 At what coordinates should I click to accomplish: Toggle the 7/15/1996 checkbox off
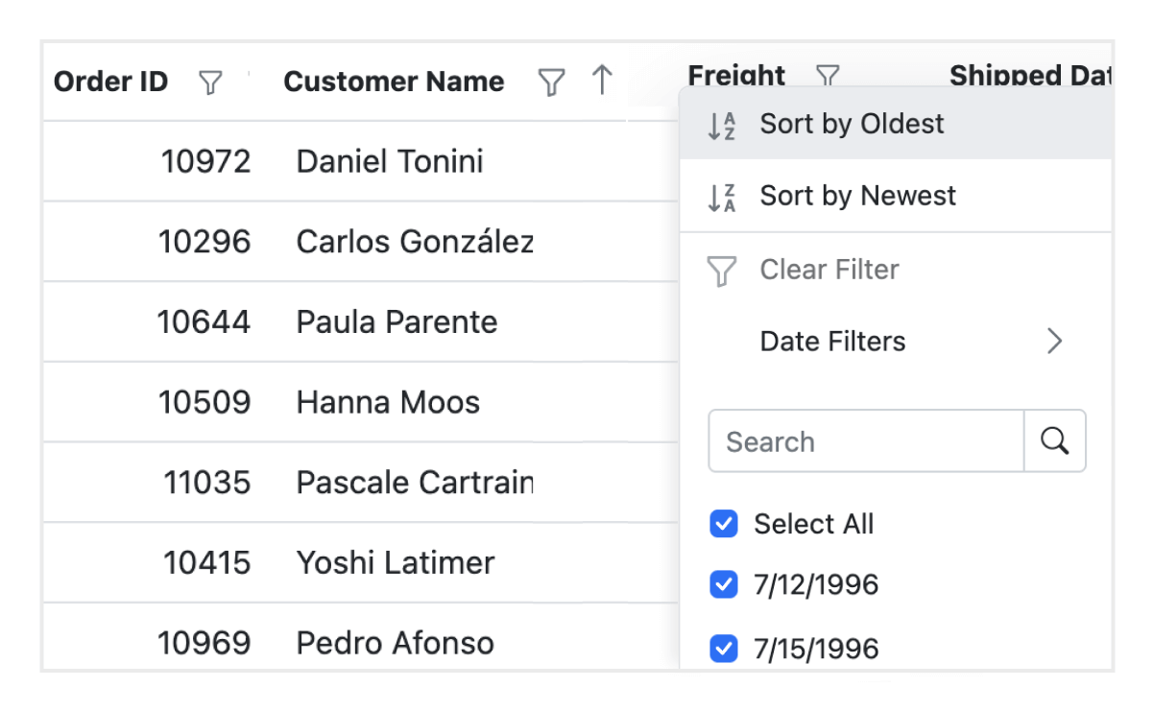(x=724, y=649)
